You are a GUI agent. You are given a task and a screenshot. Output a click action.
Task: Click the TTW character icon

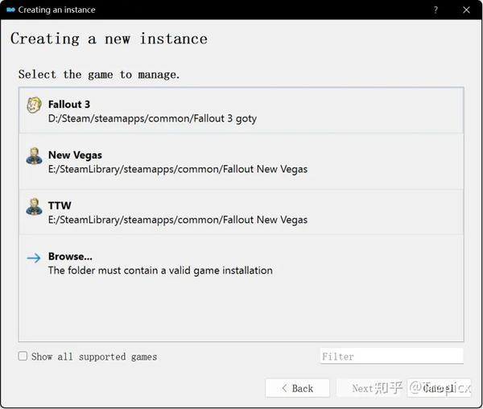click(34, 206)
